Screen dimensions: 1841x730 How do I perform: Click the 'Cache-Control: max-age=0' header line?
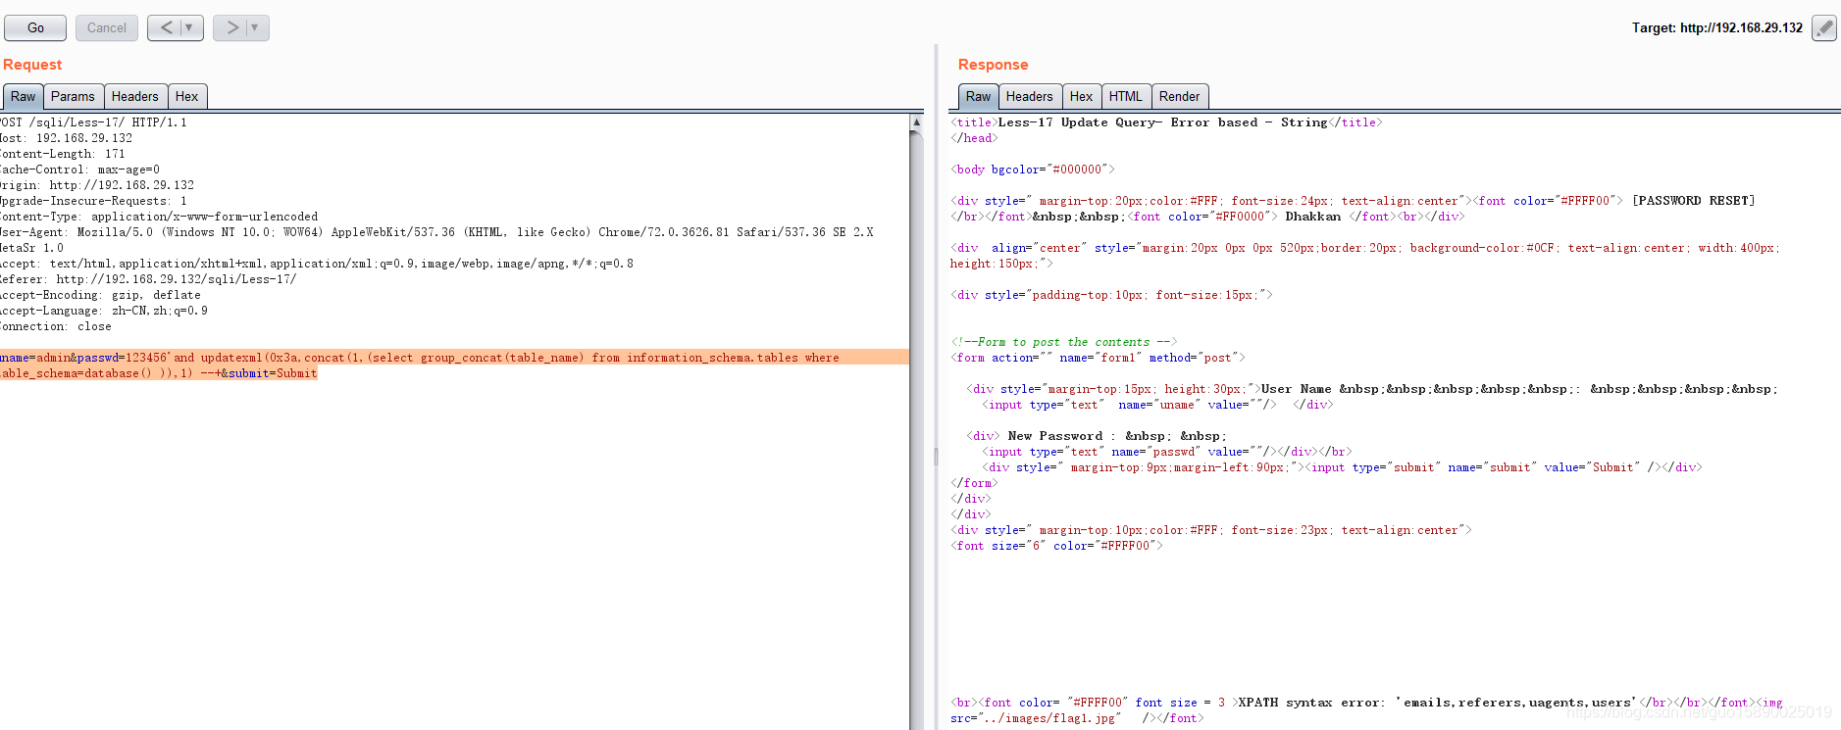pos(79,170)
